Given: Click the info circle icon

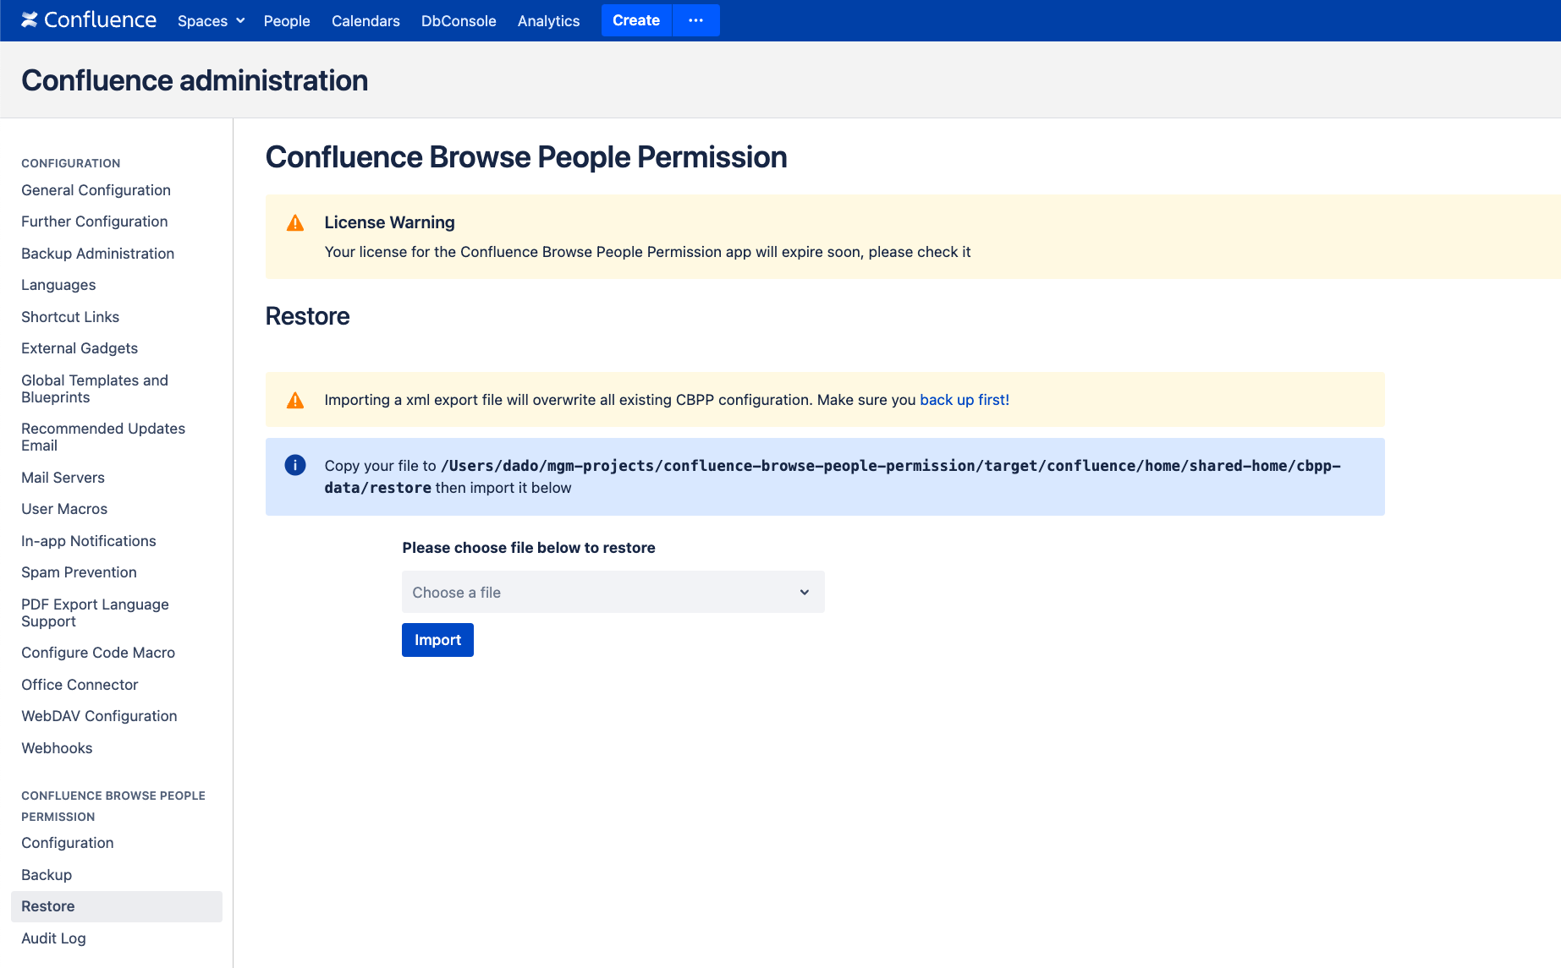Looking at the screenshot, I should (x=295, y=465).
